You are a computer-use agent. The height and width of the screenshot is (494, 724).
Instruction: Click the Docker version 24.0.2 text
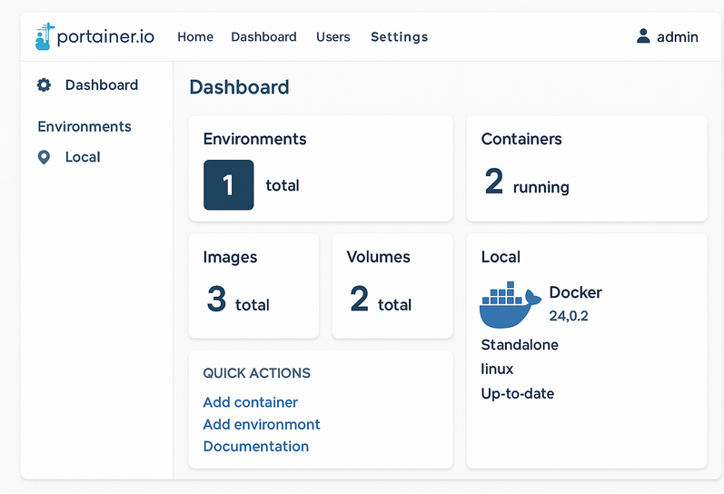[569, 316]
